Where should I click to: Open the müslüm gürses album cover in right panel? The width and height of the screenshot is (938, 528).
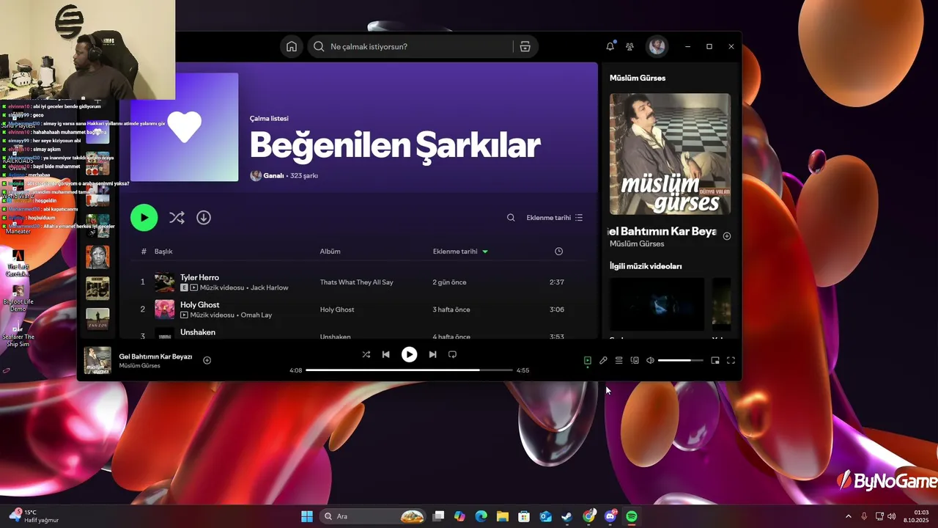click(x=670, y=154)
